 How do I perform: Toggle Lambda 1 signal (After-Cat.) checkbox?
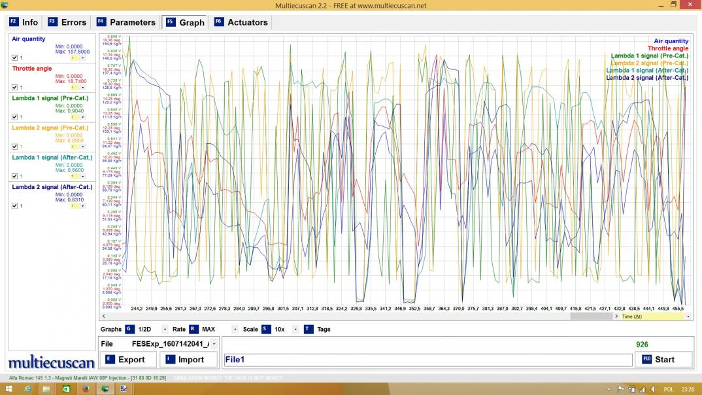pos(15,176)
